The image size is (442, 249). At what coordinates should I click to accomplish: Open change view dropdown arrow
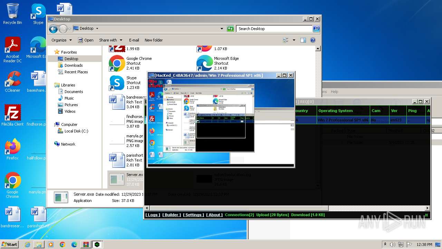294,40
